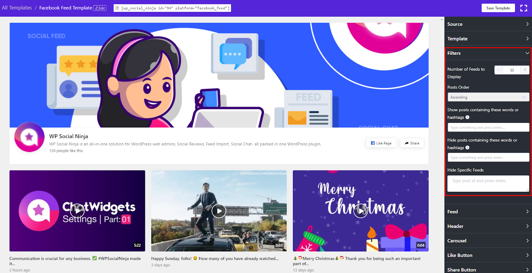
Task: Focus the Hide Specific Feeds textarea
Action: [x=488, y=184]
